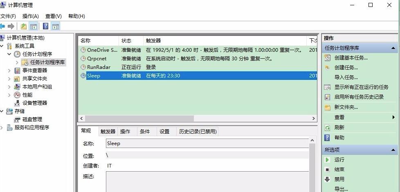Click 启用所有任务历史记录 action link
Viewport: 400px width, 192px height.
359,97
